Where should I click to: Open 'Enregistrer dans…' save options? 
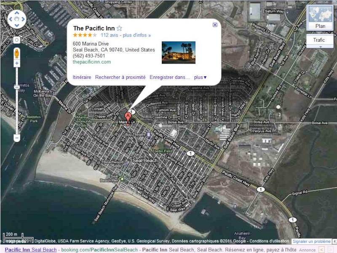[170, 77]
